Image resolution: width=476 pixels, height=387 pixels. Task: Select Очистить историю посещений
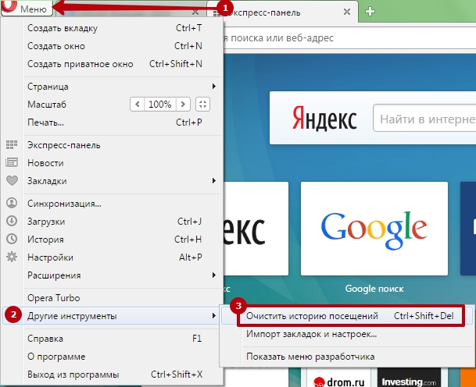click(312, 316)
